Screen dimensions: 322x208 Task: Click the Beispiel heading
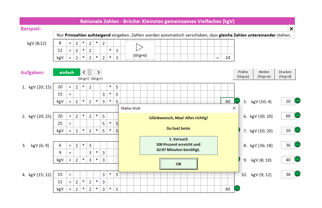(31, 29)
